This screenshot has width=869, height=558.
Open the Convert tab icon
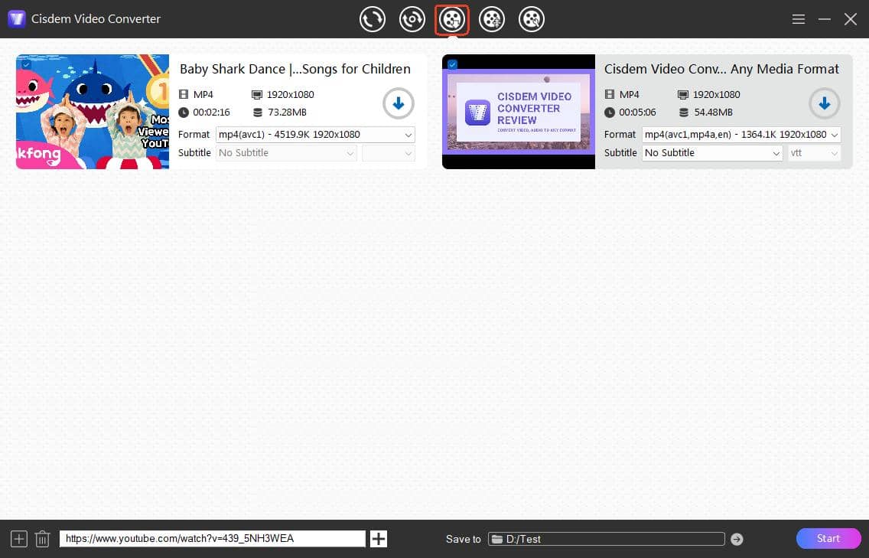pyautogui.click(x=373, y=19)
